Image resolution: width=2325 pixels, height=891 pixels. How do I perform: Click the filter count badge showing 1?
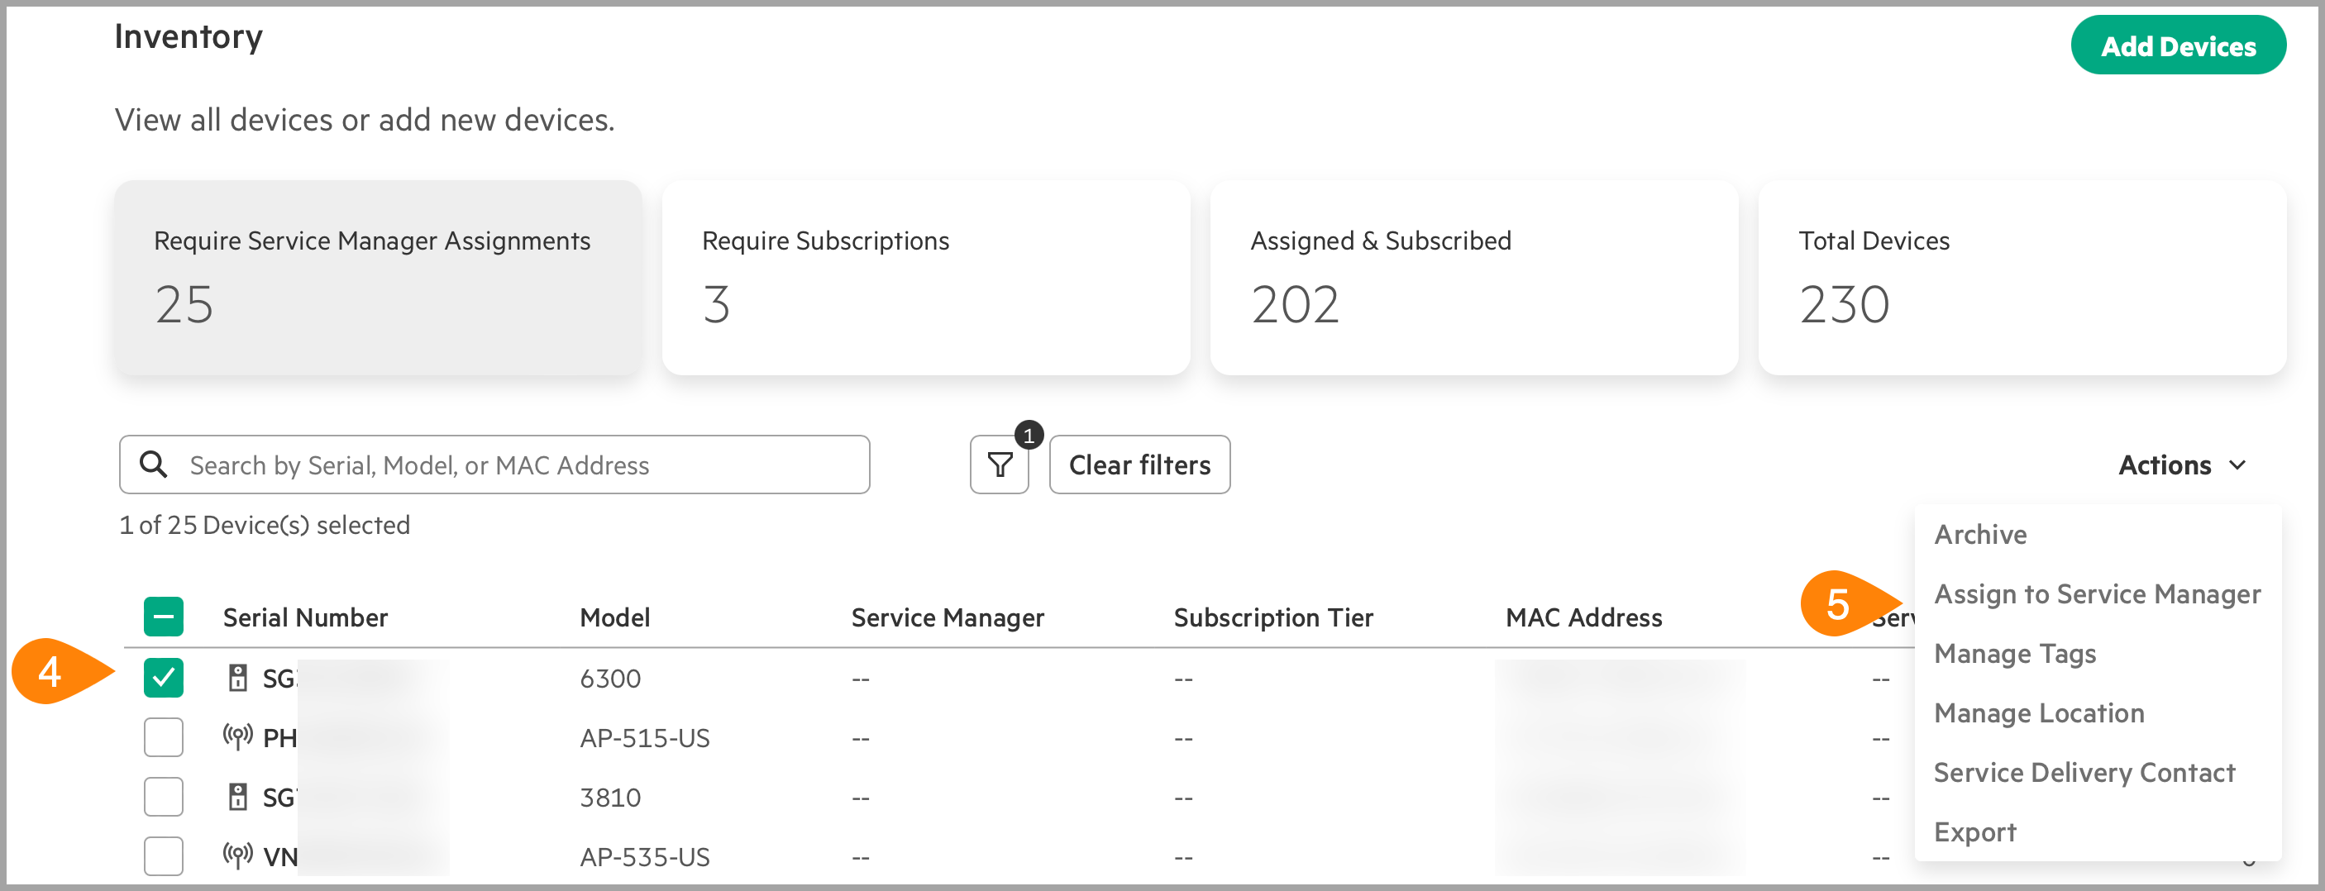pyautogui.click(x=1028, y=436)
